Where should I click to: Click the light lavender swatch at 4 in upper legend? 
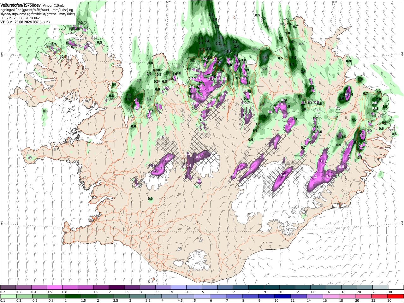click(179, 288)
